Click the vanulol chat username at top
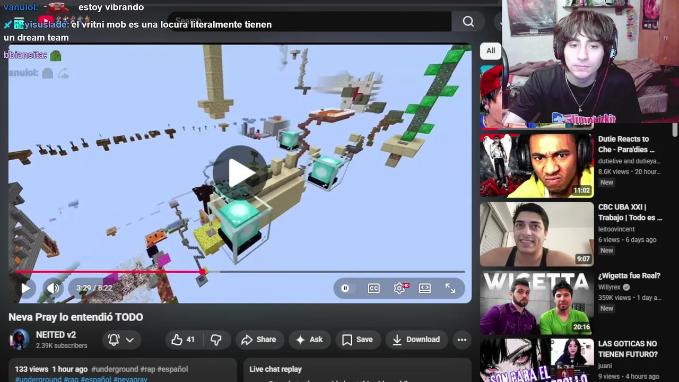This screenshot has height=382, width=679. tap(20, 7)
